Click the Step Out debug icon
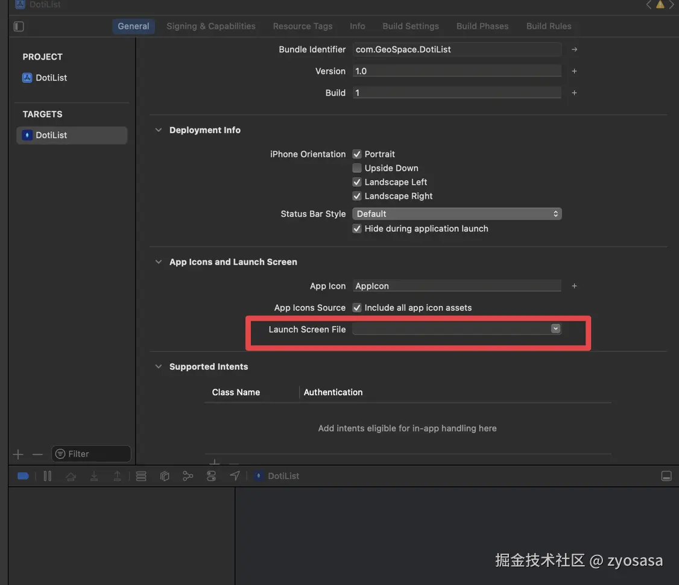 (x=118, y=475)
